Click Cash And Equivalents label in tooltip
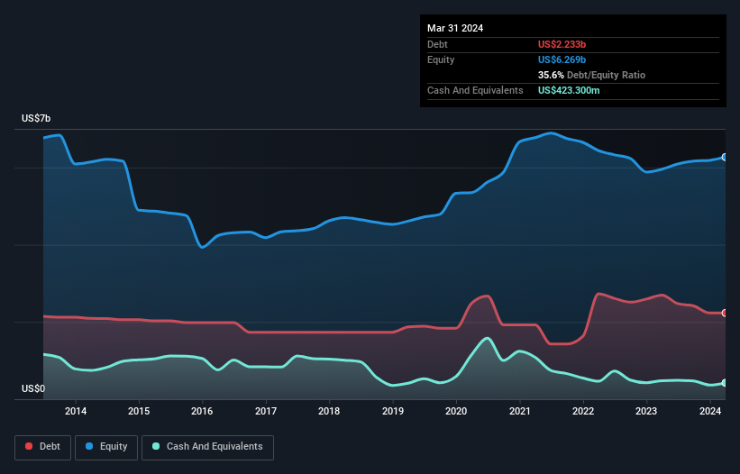 [x=475, y=90]
